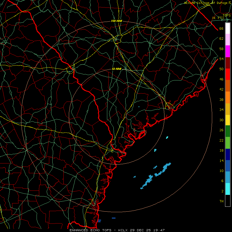Click the dark orange swatch near 42
Viewport: 232px width, 232px height.
coord(228,86)
